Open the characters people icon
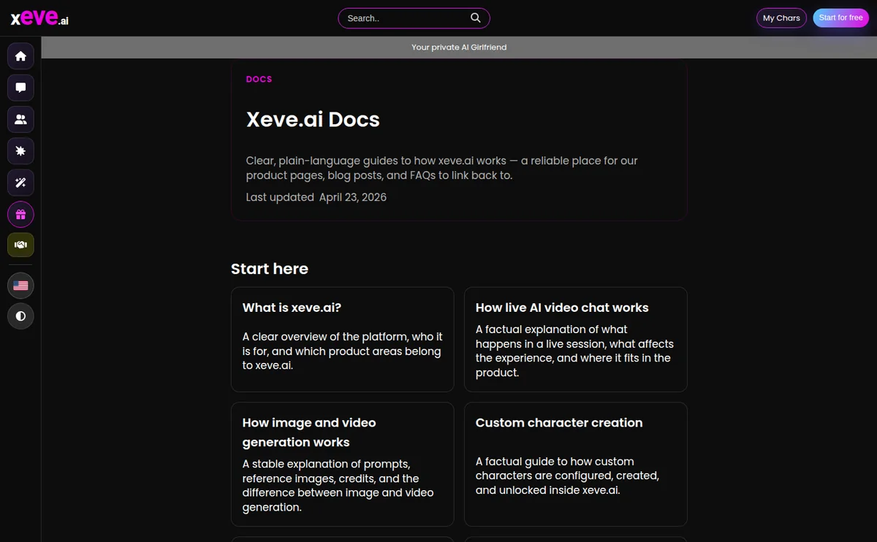Image resolution: width=877 pixels, height=542 pixels. (20, 120)
